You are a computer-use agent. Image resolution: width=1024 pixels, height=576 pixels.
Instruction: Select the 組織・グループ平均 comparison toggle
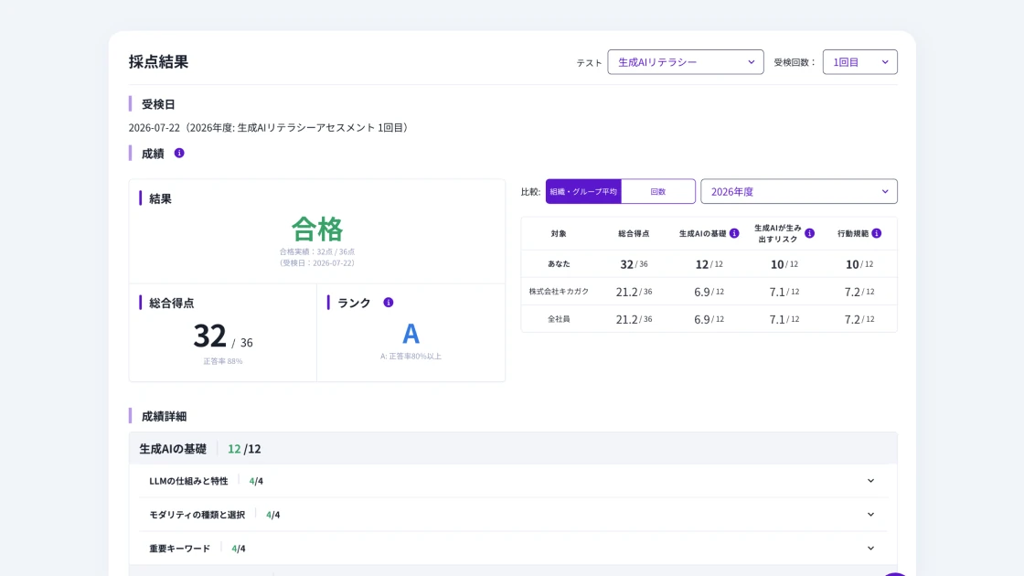point(583,191)
